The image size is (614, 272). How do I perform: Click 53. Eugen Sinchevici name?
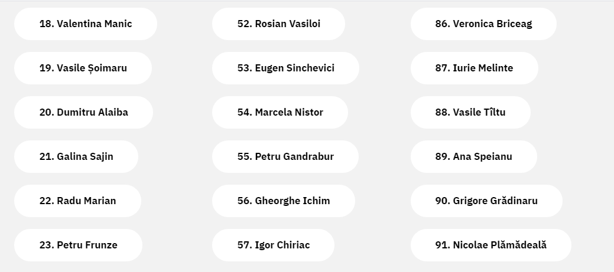[285, 68]
